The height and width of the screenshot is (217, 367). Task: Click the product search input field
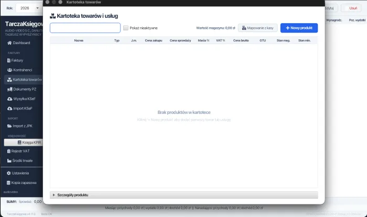85,28
